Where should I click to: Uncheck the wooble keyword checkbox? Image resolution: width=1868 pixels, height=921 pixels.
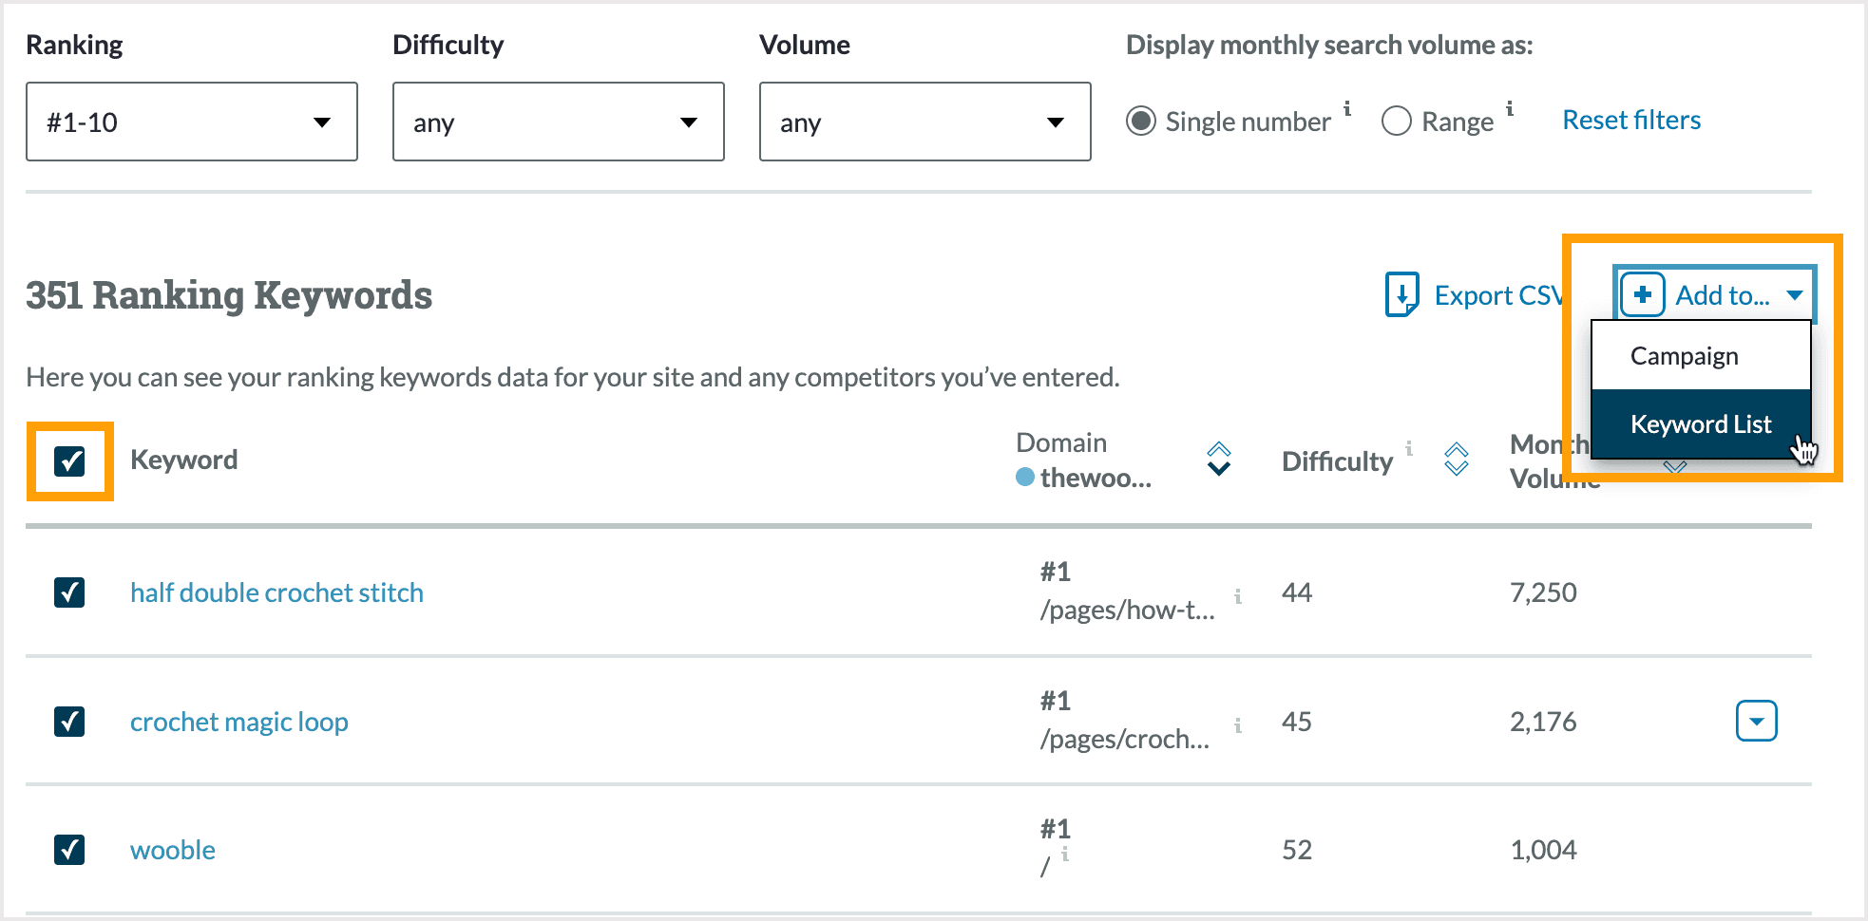coord(69,850)
